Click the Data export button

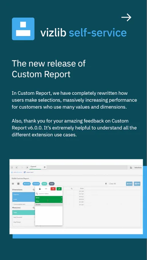tap(129, 184)
